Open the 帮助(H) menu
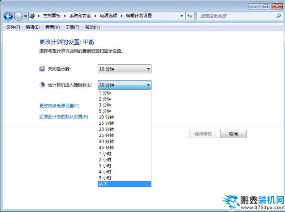The image size is (285, 212). point(92,27)
